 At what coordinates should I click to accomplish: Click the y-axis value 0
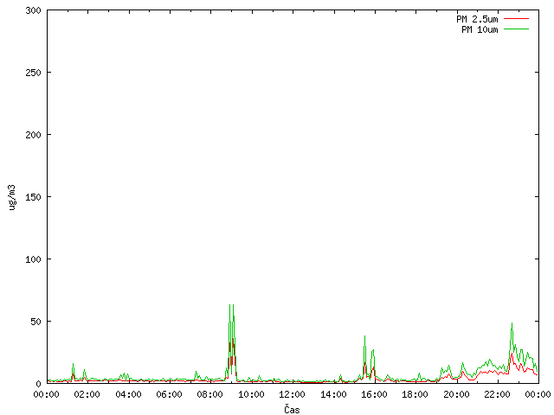coord(38,384)
